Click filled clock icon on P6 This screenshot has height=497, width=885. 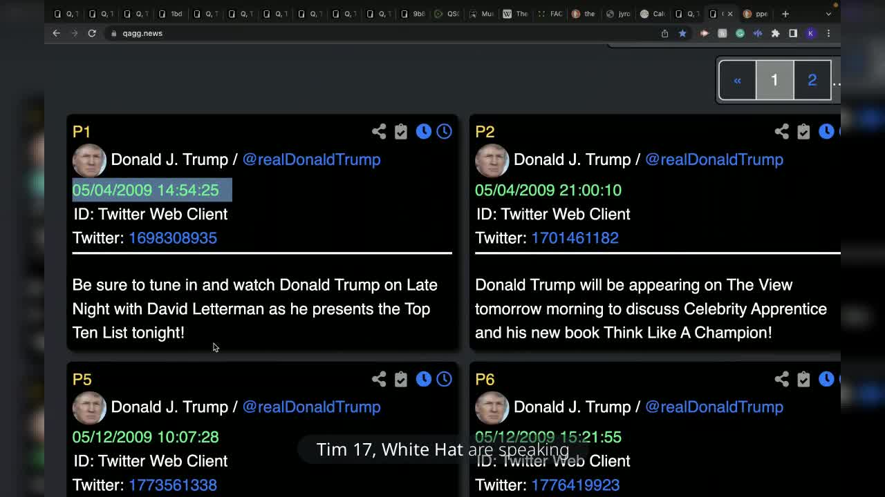(x=826, y=379)
